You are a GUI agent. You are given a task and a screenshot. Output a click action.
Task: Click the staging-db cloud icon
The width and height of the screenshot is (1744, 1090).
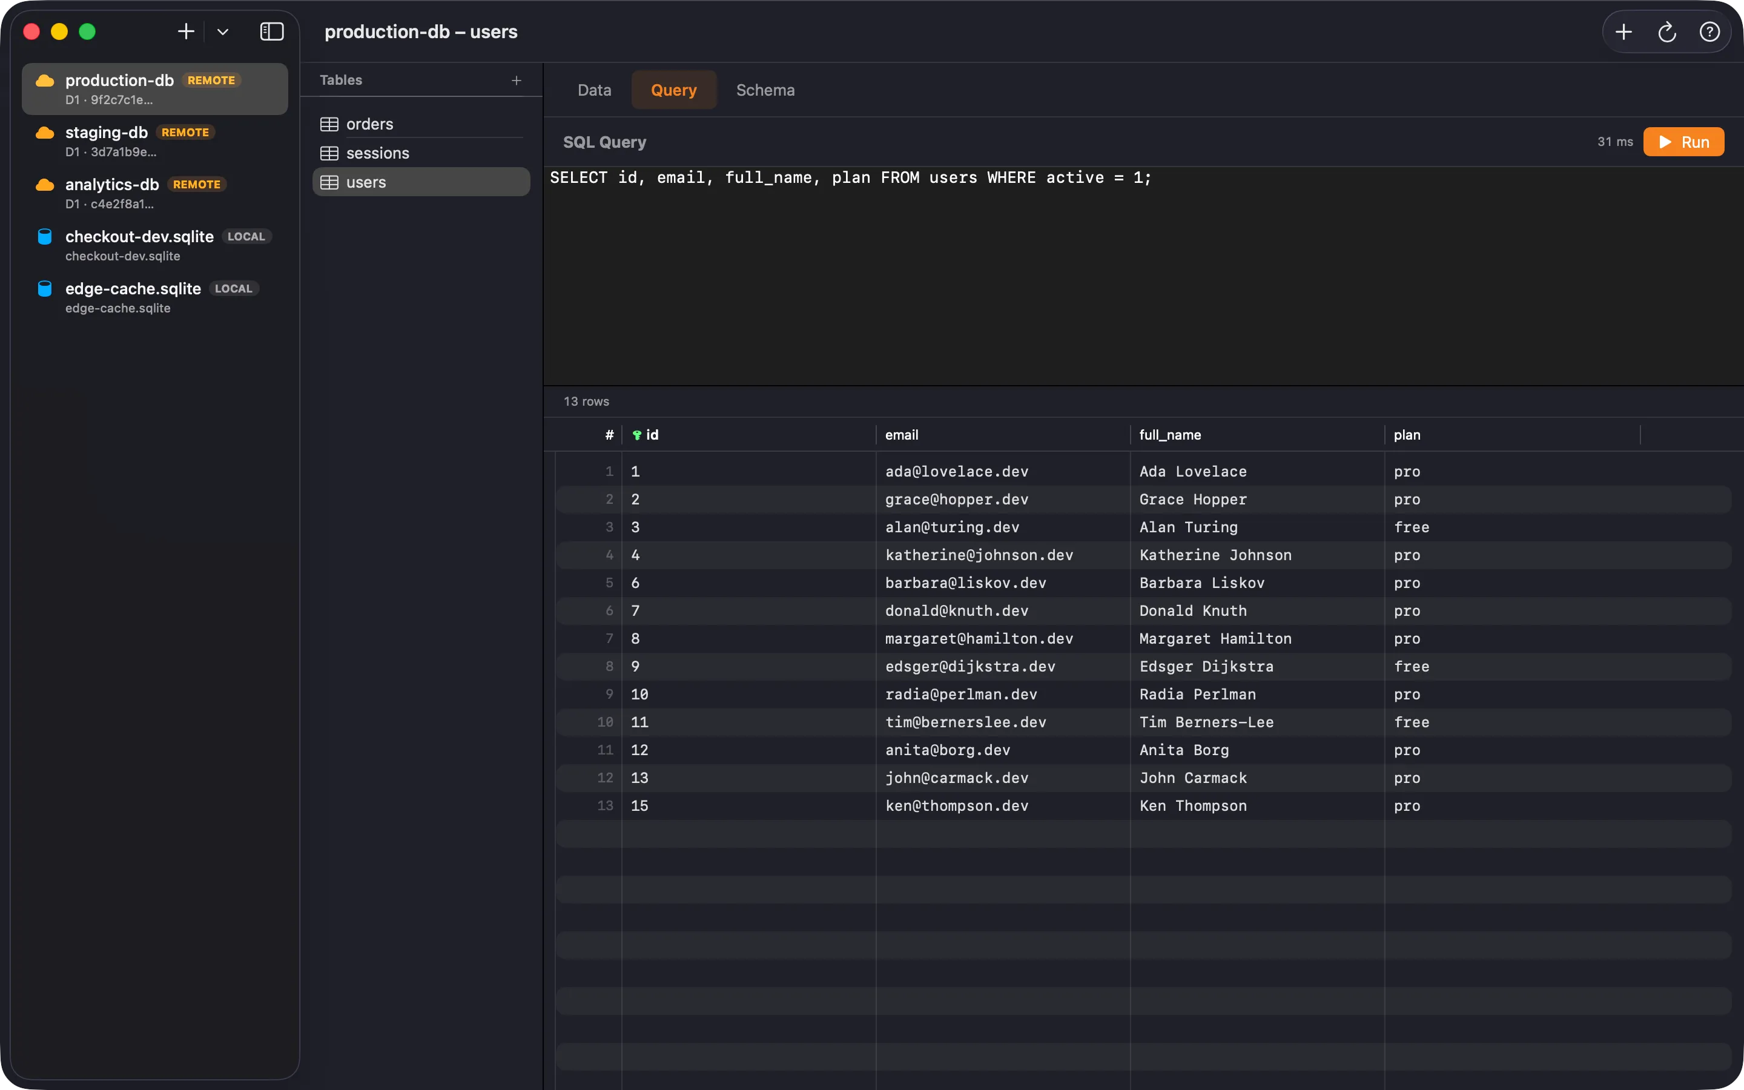coord(45,133)
